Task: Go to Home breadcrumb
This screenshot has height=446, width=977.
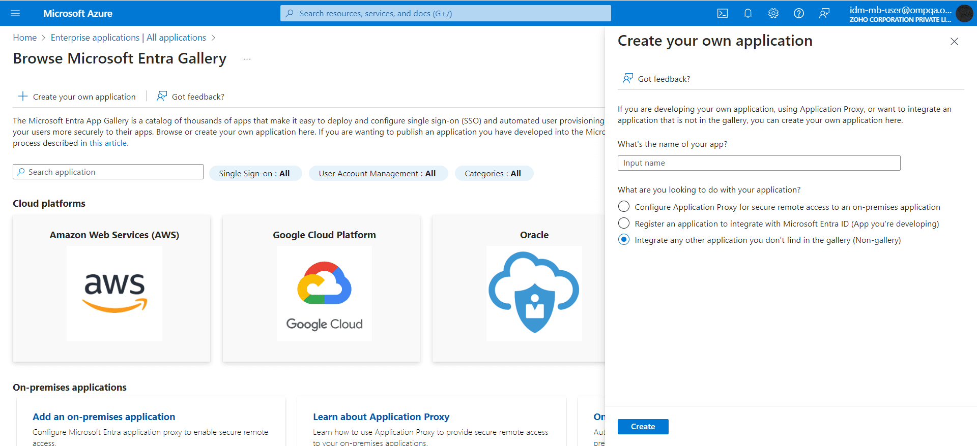Action: coord(24,38)
